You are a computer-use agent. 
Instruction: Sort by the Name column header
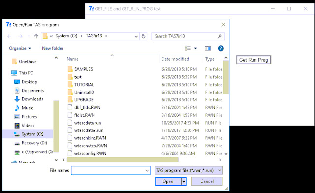tap(72, 59)
